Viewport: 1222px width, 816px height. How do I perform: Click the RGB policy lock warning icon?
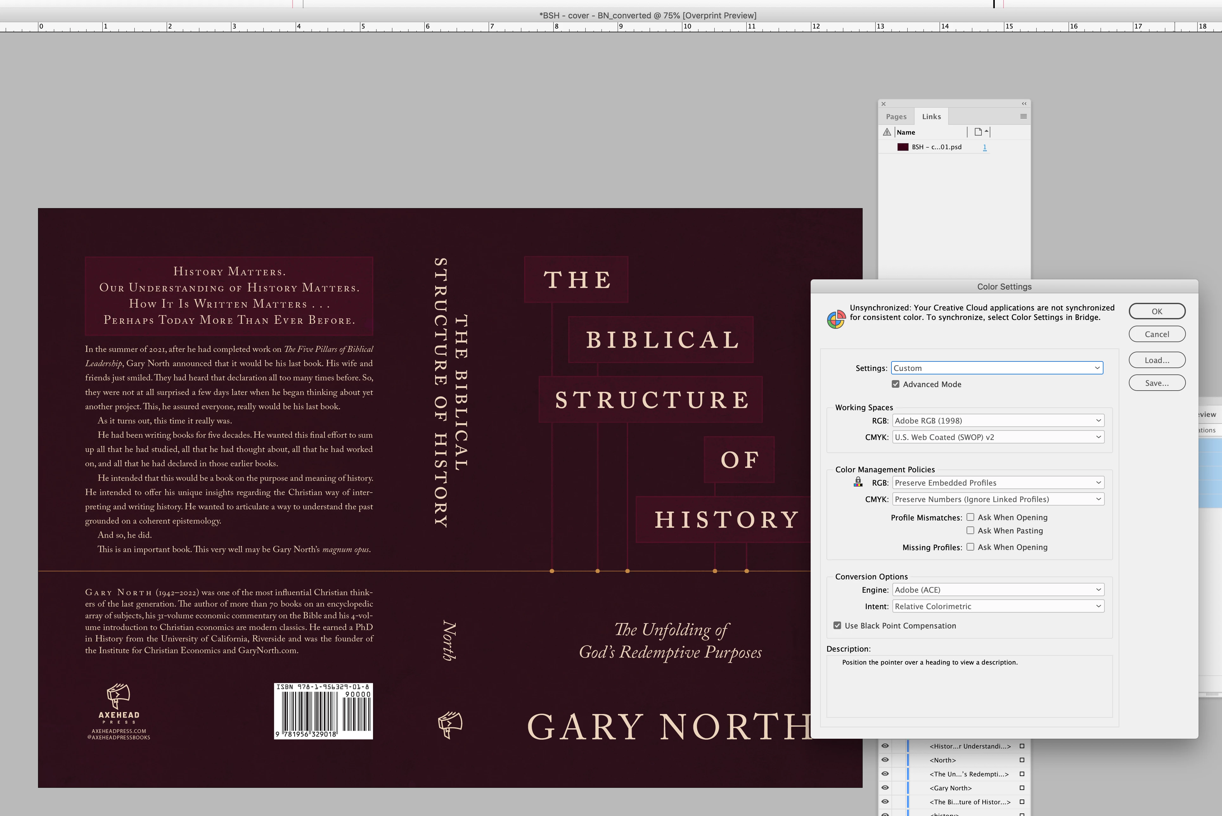[x=858, y=482]
